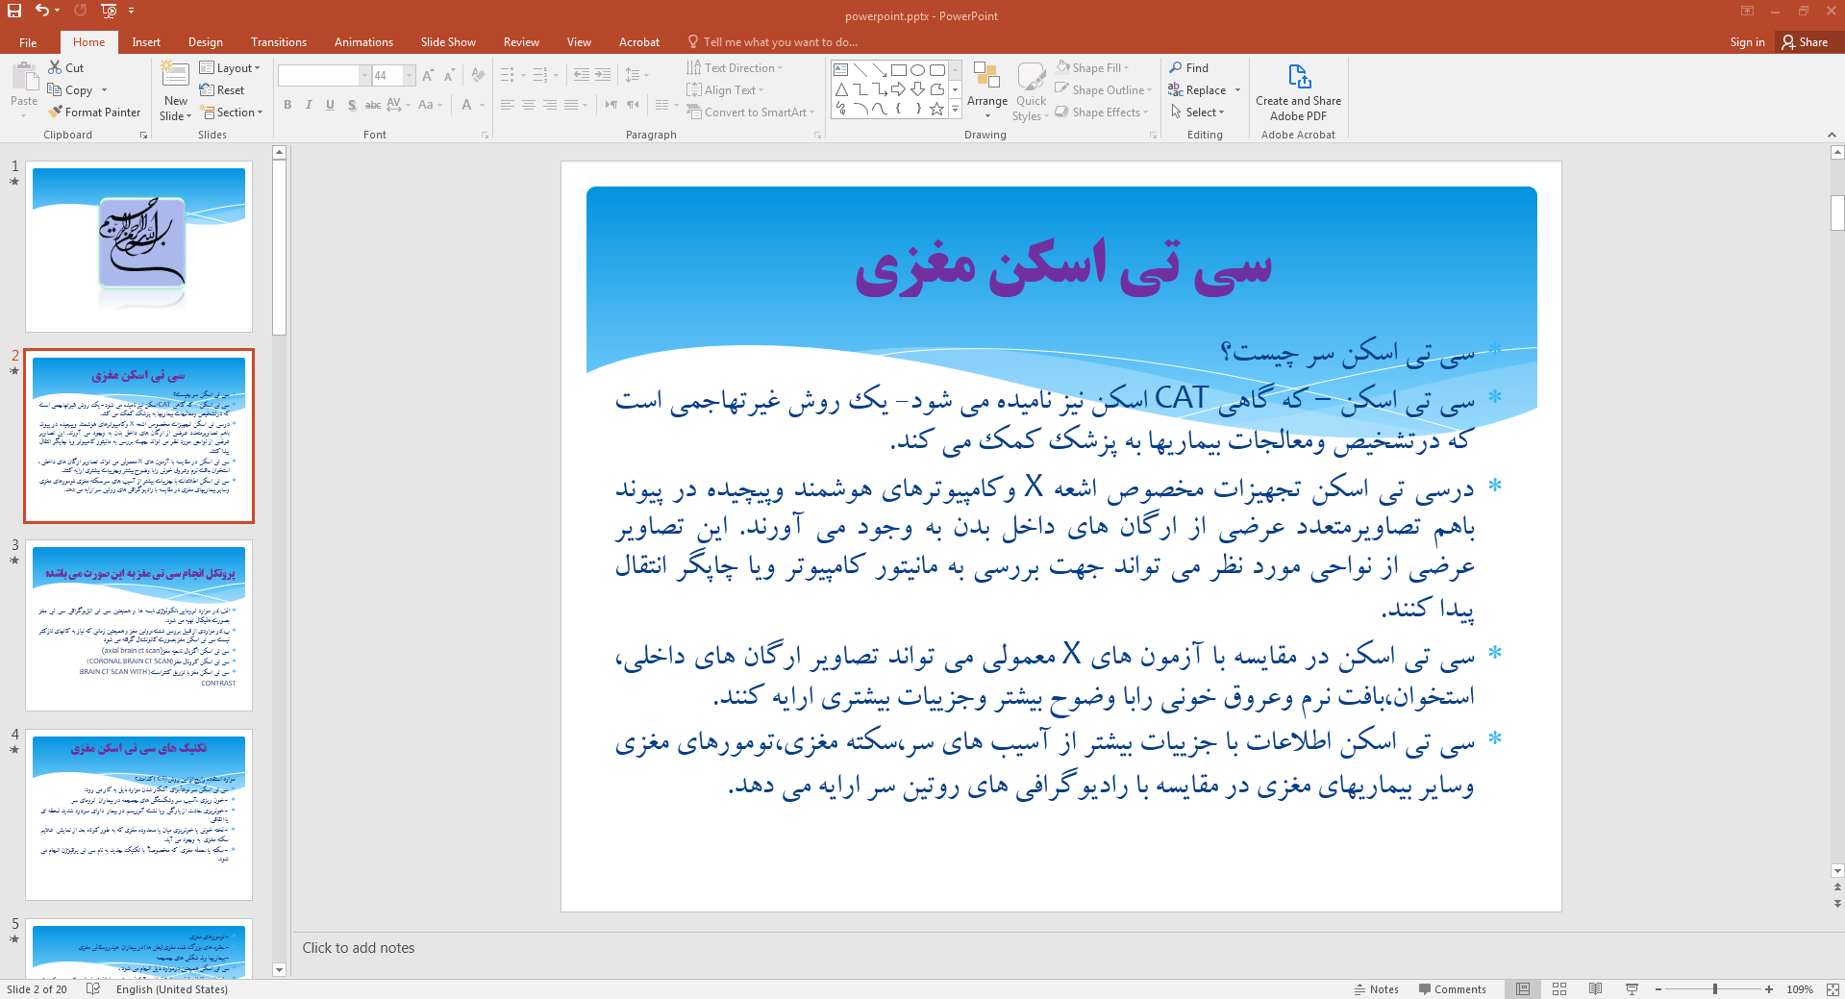Switch to Slide Sorter view in status bar

(x=1559, y=989)
